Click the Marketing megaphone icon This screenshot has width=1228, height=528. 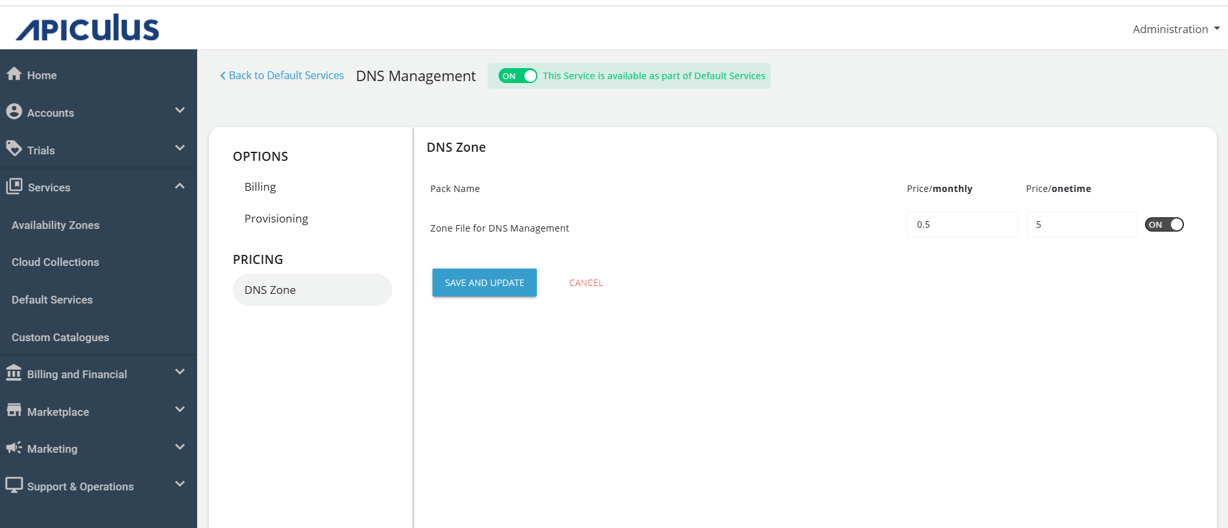[14, 448]
